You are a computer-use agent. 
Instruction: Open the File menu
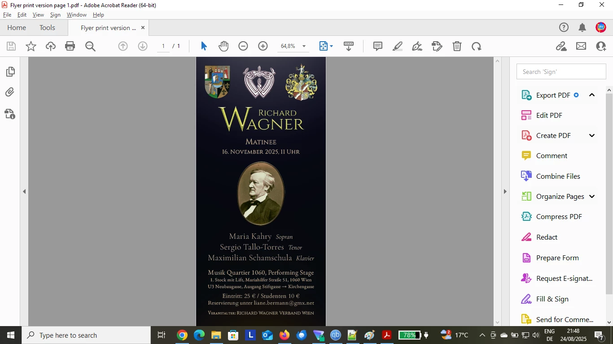pyautogui.click(x=7, y=15)
